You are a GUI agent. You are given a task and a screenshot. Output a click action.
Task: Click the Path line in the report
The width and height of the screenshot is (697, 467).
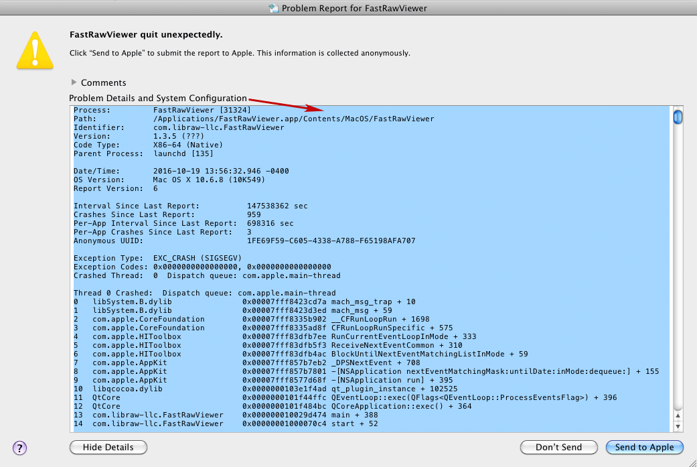(x=253, y=119)
